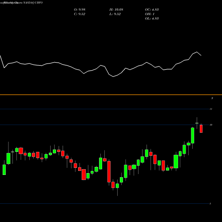Click the tall green candle below the 10 line
Viewport: 222px width, 222px height.
[193, 135]
